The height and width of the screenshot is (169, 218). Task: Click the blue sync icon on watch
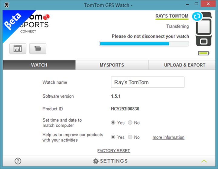(x=197, y=16)
